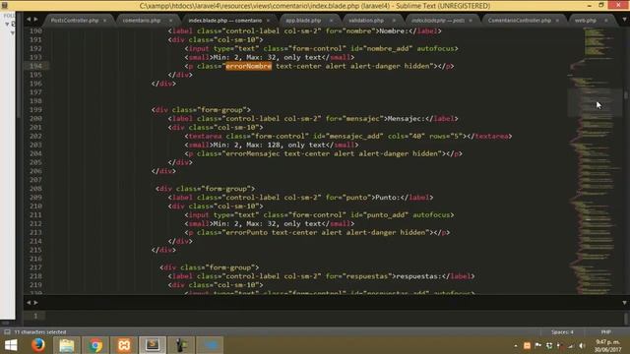Open the lower pane tab dropdown arrow
This screenshot has height=354, width=630.
(624, 303)
